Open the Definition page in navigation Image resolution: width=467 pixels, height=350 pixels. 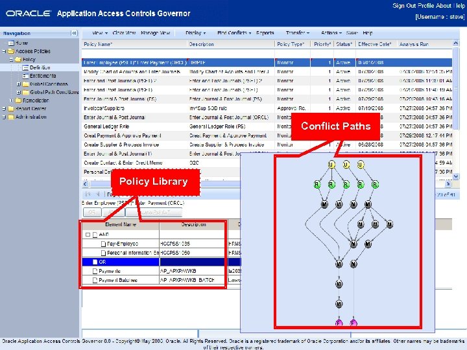point(40,67)
